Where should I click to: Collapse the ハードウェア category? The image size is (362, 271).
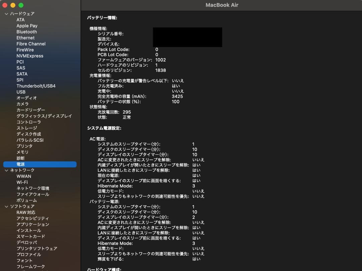pos(6,14)
